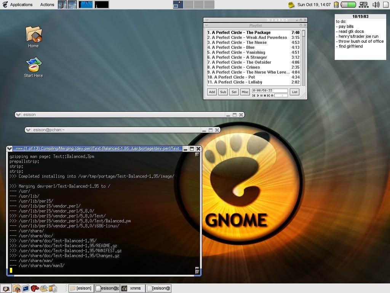Click the date and time clock
Image resolution: width=390 pixels, height=293 pixels.
[314, 5]
